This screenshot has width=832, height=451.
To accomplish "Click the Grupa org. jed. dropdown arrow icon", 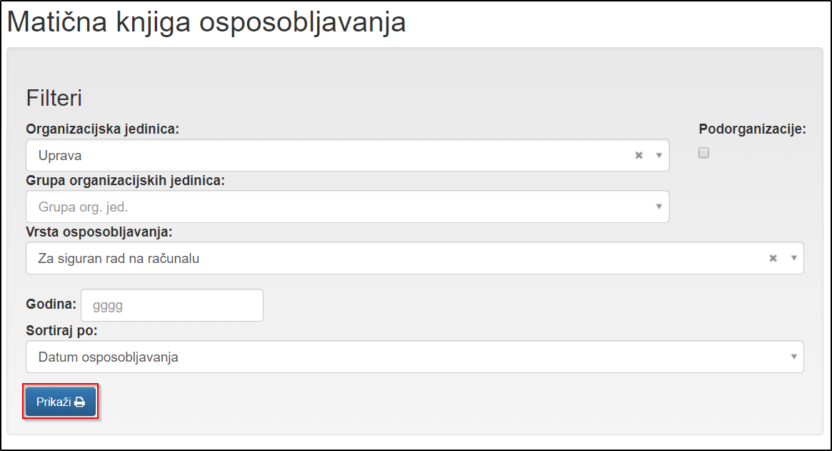I will pos(658,207).
